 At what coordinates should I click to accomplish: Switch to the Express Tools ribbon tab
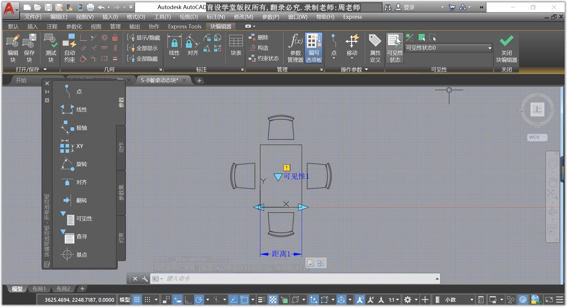pos(185,26)
